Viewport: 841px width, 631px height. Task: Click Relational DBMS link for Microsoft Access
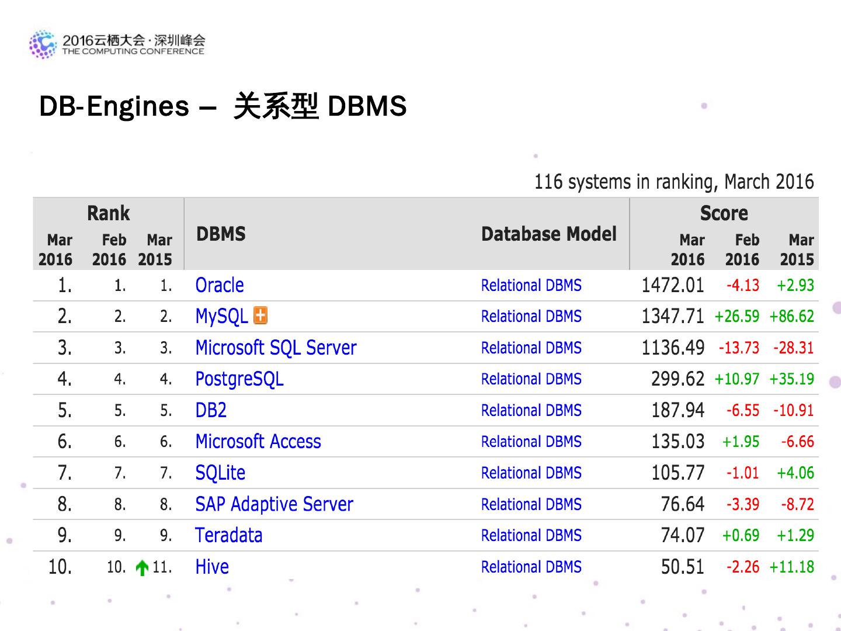(x=531, y=442)
